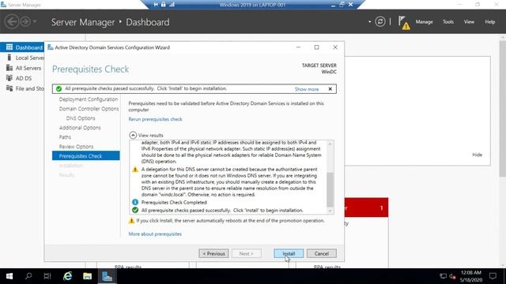Image resolution: width=506 pixels, height=284 pixels.
Task: Click the red server group tile
Action: 366,207
